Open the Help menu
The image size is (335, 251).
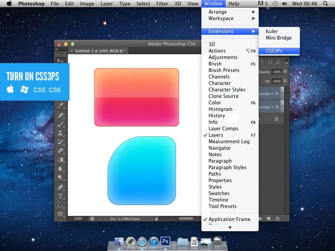point(234,4)
